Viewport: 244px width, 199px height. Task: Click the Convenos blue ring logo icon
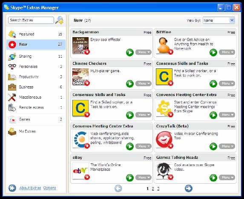[x=80, y=139]
